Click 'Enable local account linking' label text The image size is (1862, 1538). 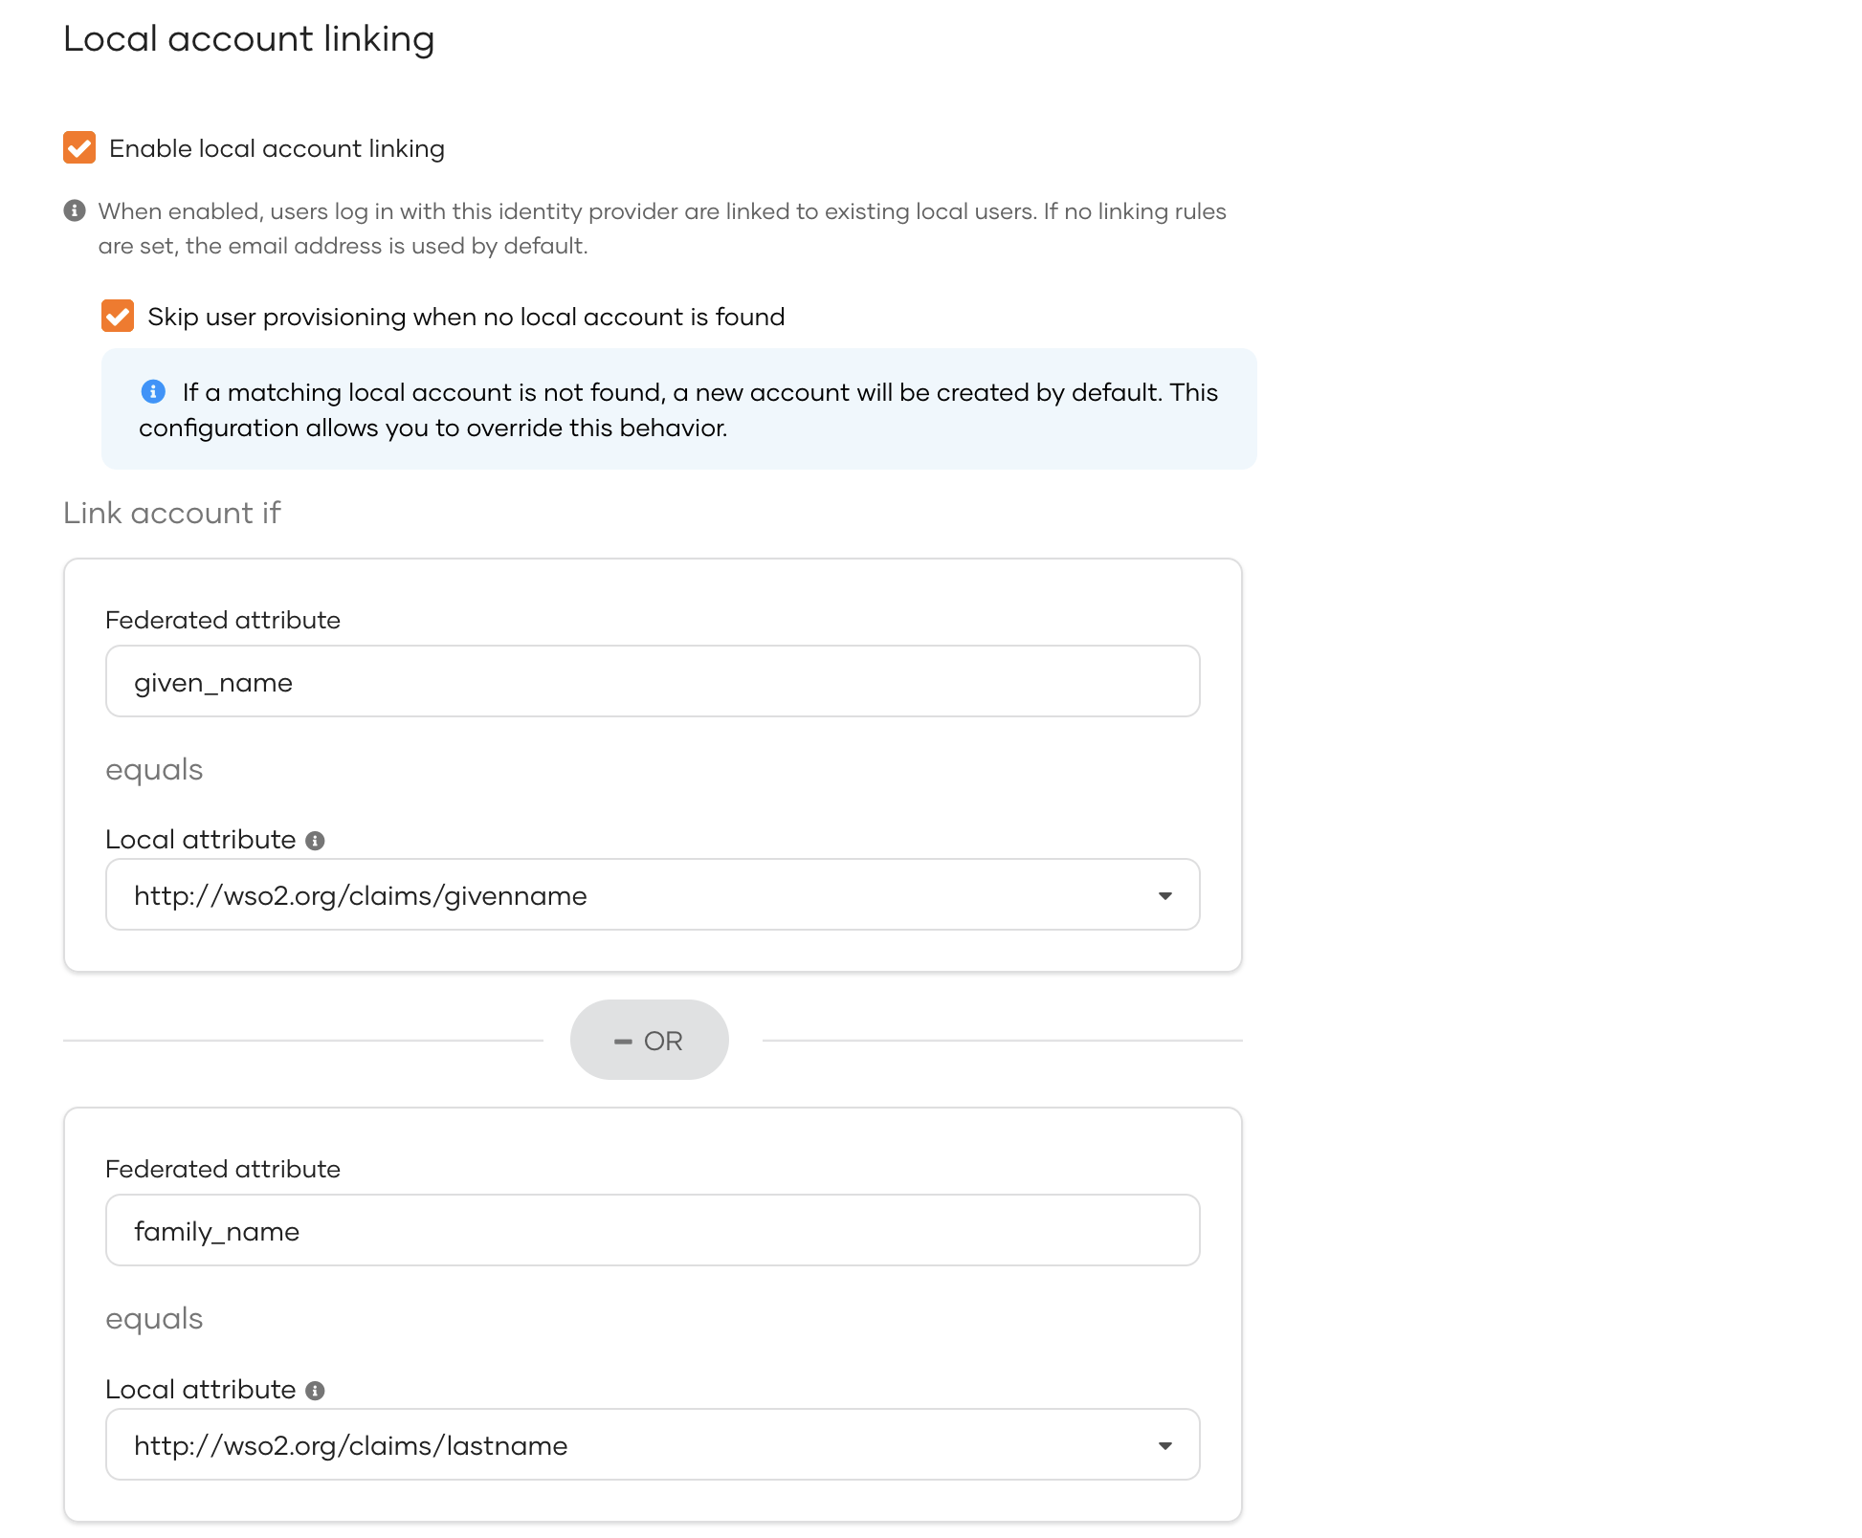[x=277, y=149]
